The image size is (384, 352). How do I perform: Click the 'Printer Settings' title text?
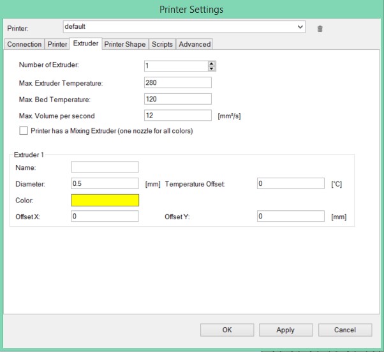(x=191, y=10)
